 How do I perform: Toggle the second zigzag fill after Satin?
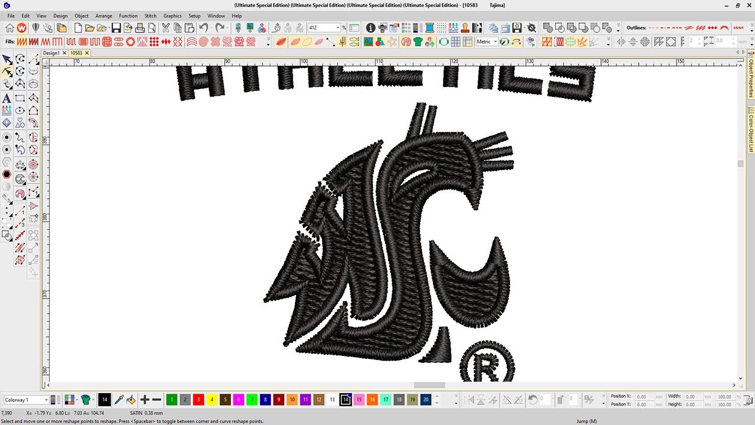[34, 42]
